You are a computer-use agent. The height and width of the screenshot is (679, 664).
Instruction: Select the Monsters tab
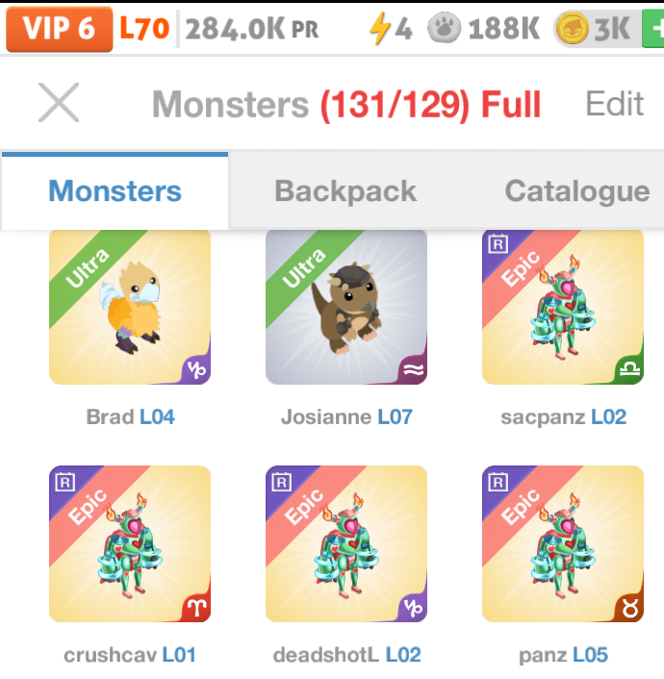tap(115, 191)
